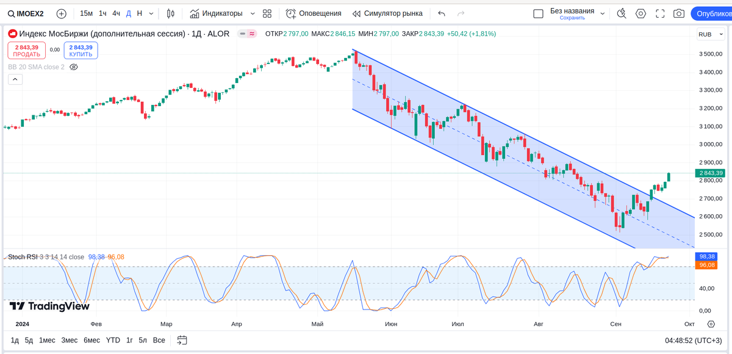Open chart settings hexagon icon

coord(640,13)
